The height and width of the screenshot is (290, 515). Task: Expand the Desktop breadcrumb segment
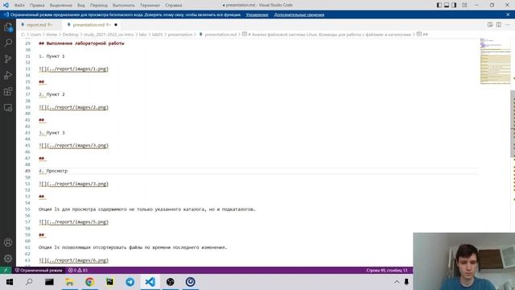70,35
